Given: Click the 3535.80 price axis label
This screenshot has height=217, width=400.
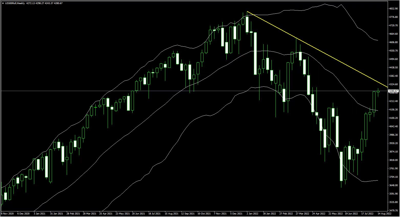Looking at the screenshot, I should click(x=393, y=202).
